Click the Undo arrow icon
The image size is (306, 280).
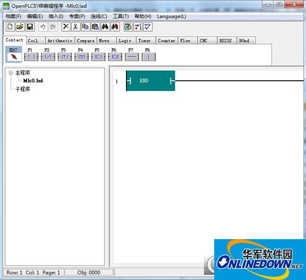click(x=43, y=27)
